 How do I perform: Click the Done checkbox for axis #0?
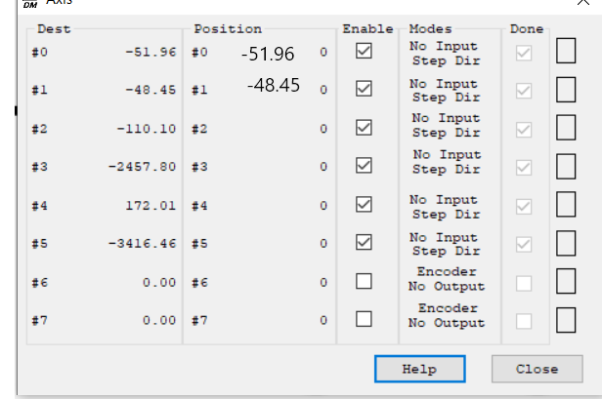(525, 53)
